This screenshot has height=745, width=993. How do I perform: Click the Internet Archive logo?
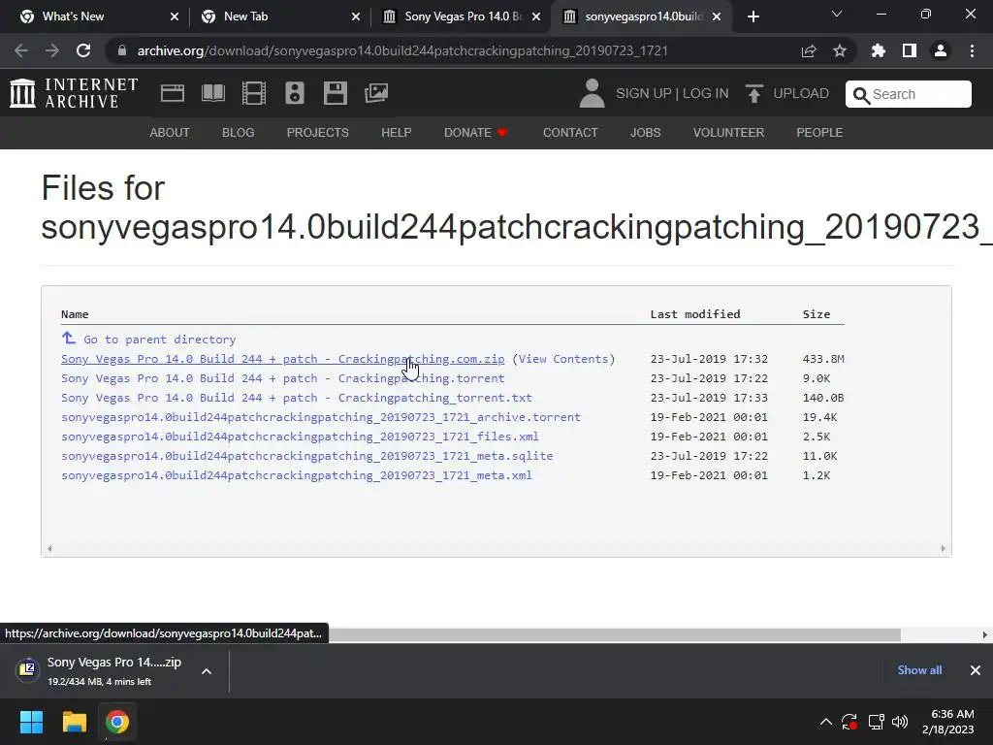click(74, 93)
